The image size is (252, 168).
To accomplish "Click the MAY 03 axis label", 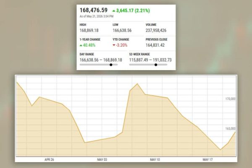I will [102, 160].
